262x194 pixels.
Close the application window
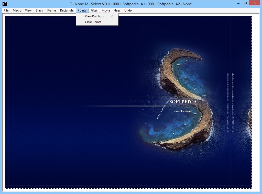(x=255, y=3)
